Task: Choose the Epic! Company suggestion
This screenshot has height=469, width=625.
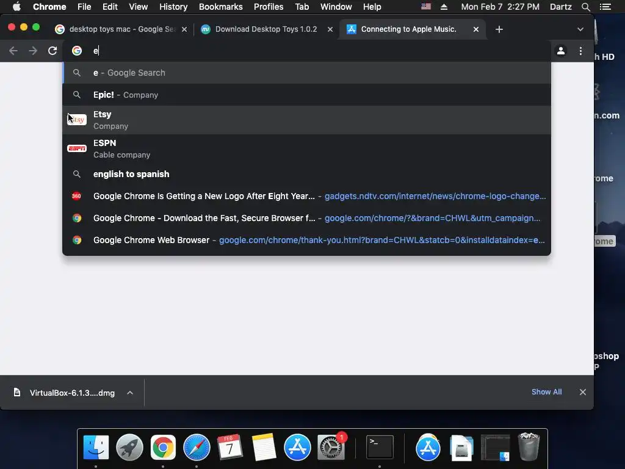Action: click(306, 95)
